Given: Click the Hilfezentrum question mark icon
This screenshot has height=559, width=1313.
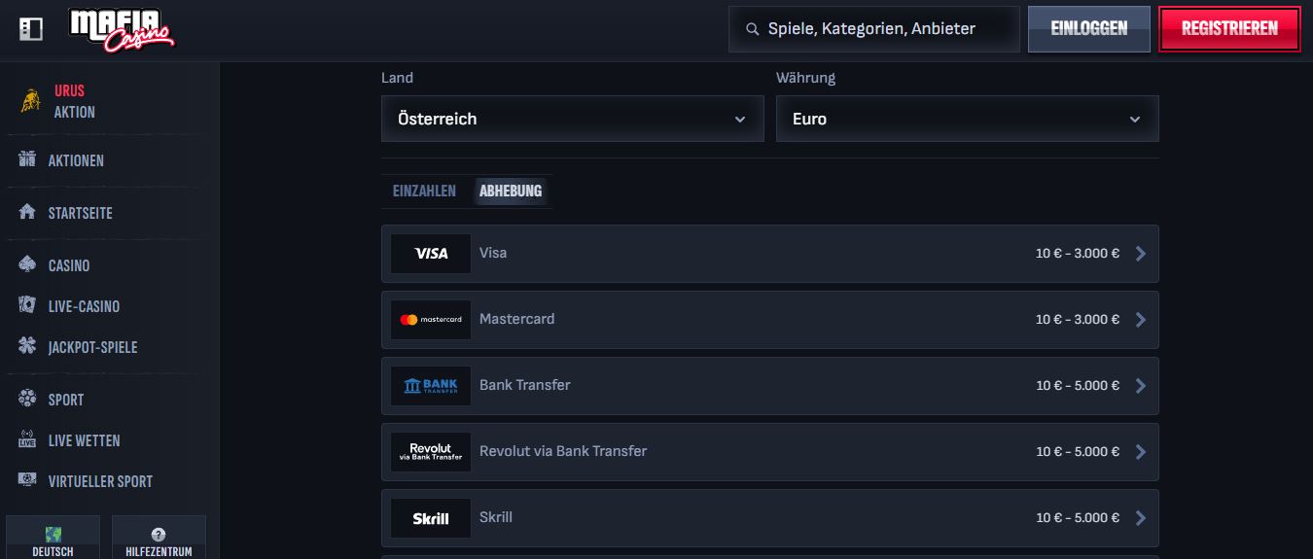Looking at the screenshot, I should pyautogui.click(x=159, y=535).
